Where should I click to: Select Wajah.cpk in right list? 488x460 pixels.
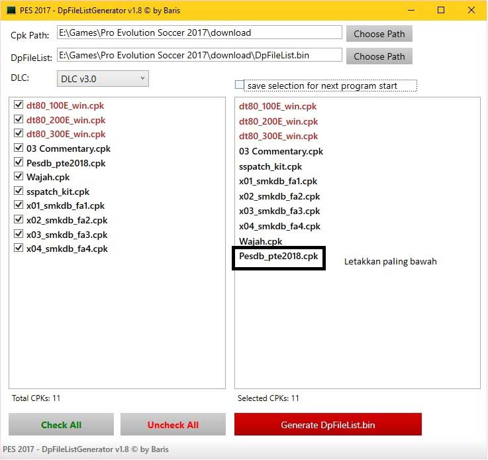(260, 241)
